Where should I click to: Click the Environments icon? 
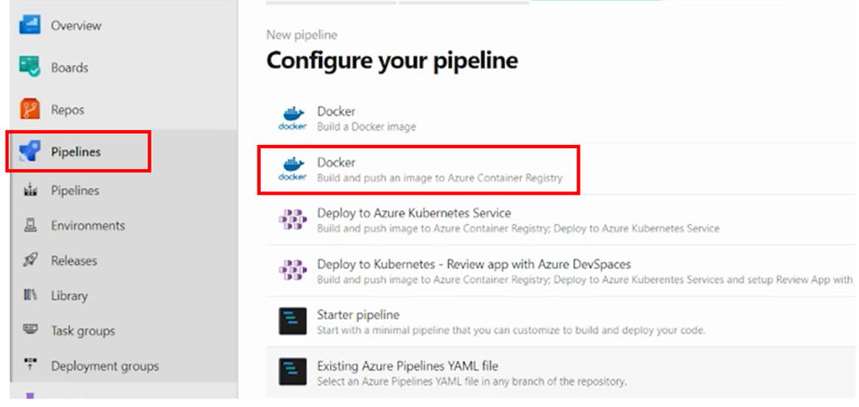click(30, 226)
